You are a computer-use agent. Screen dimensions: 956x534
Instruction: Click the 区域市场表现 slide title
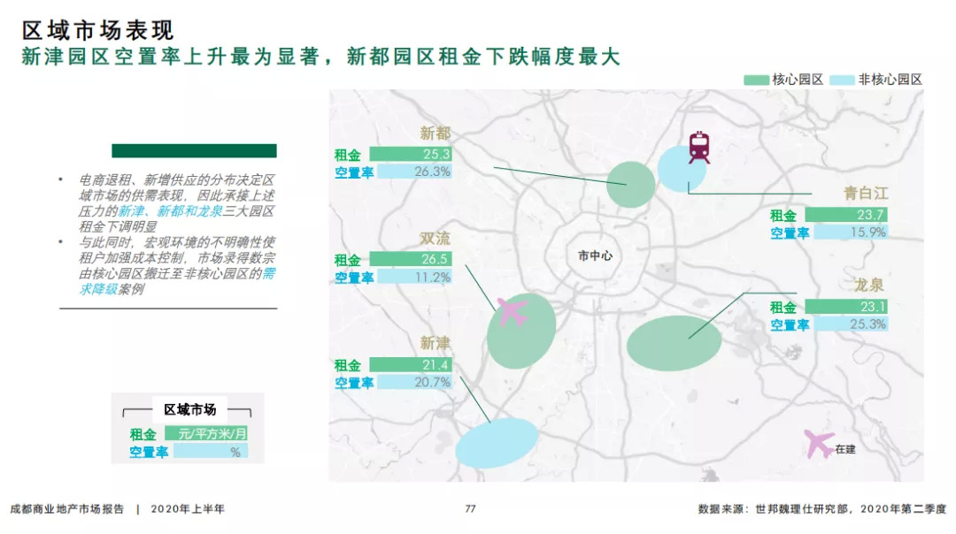pyautogui.click(x=97, y=32)
